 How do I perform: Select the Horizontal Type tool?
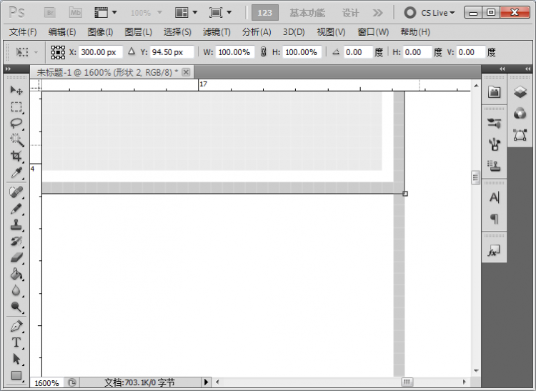coord(16,343)
